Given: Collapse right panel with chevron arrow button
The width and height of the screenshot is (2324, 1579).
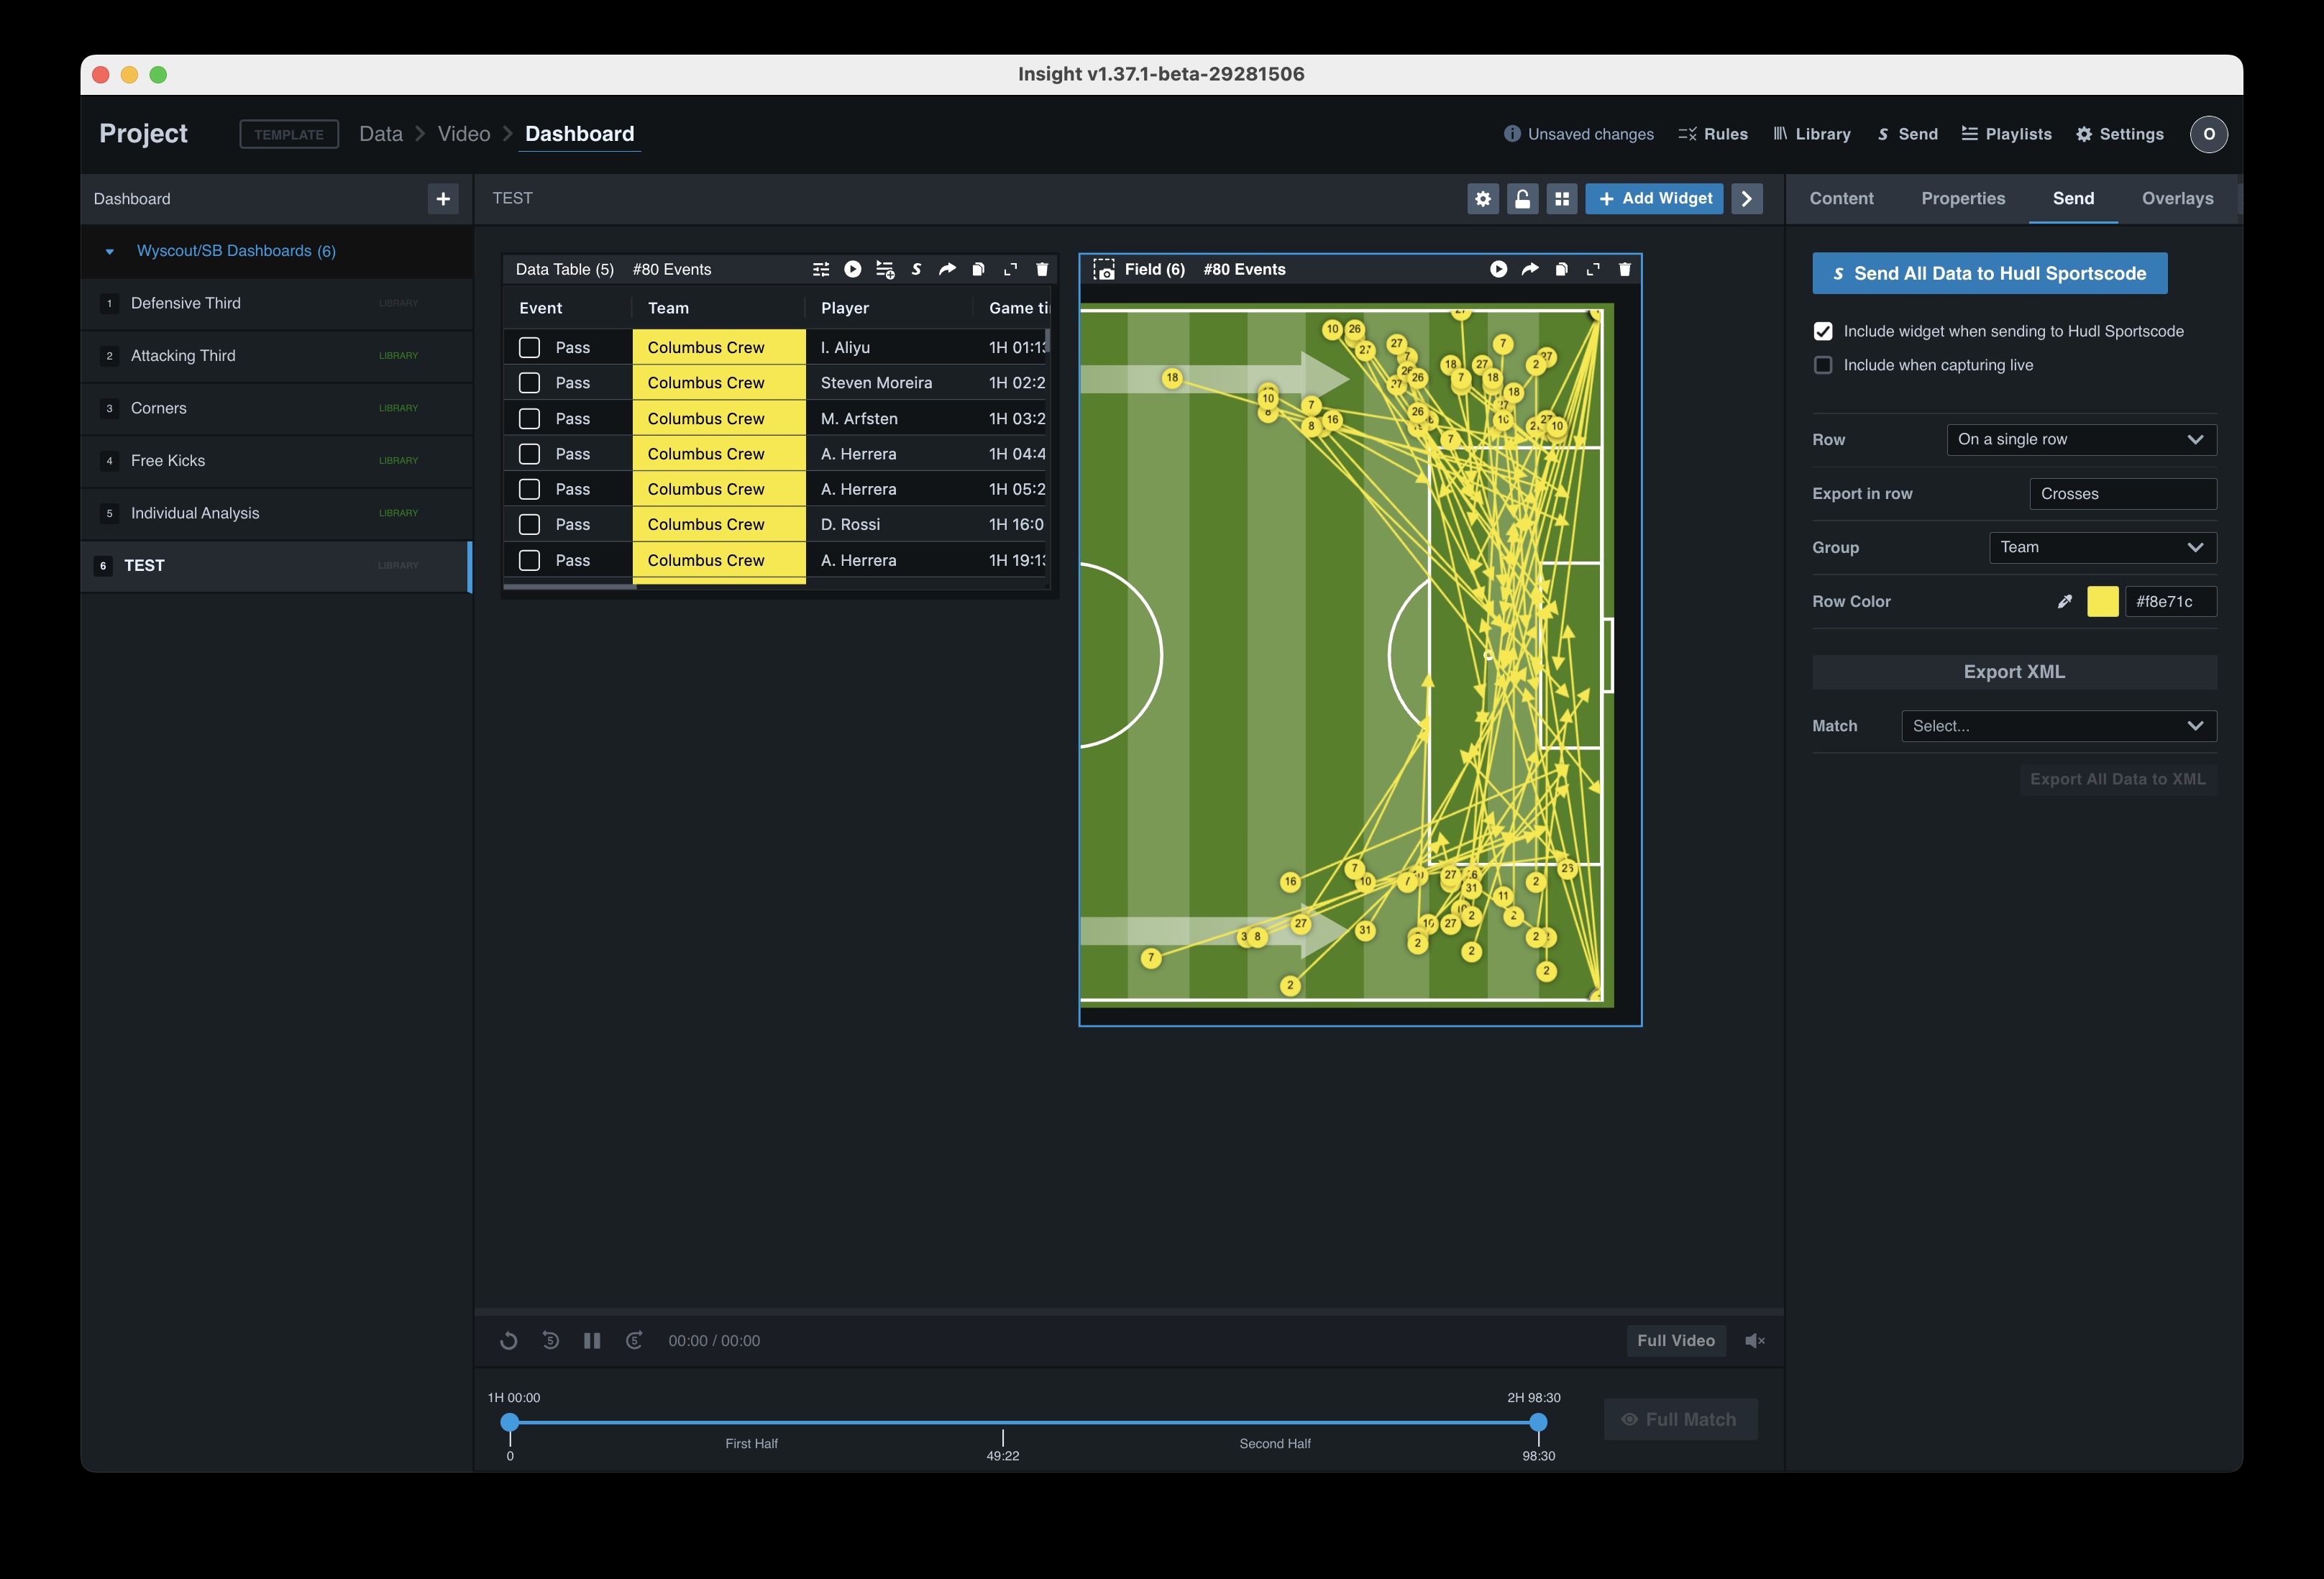Looking at the screenshot, I should click(1746, 198).
